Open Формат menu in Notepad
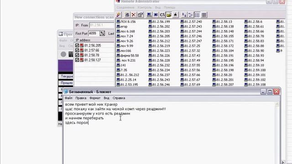This screenshot has width=292, height=164. [x=95, y=98]
